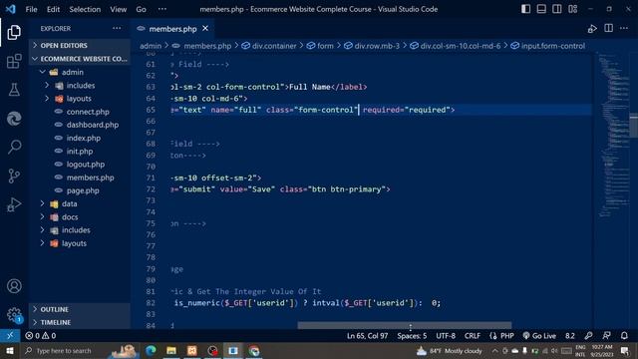The width and height of the screenshot is (638, 359).
Task: Open page.php in the explorer
Action: (83, 190)
